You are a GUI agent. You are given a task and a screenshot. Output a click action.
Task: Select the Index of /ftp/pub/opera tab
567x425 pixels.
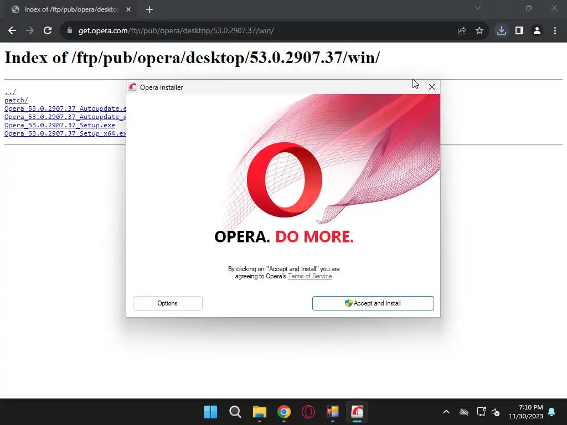(x=71, y=10)
